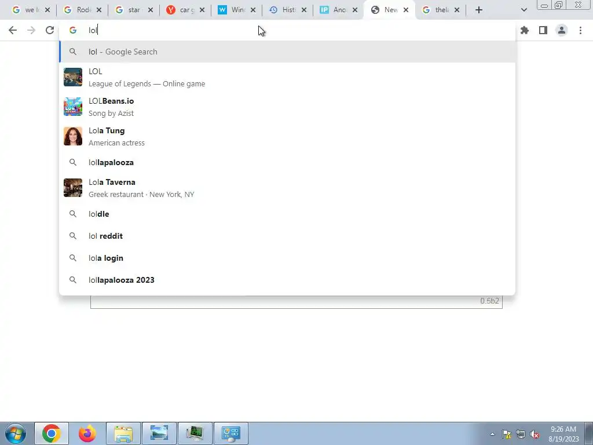
Task: Go back with the browser back arrow
Action: (x=13, y=30)
